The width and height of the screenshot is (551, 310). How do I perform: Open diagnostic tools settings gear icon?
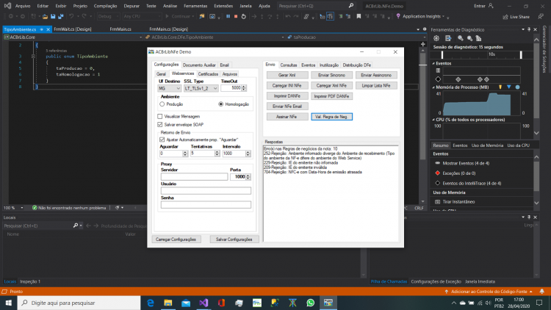click(436, 38)
